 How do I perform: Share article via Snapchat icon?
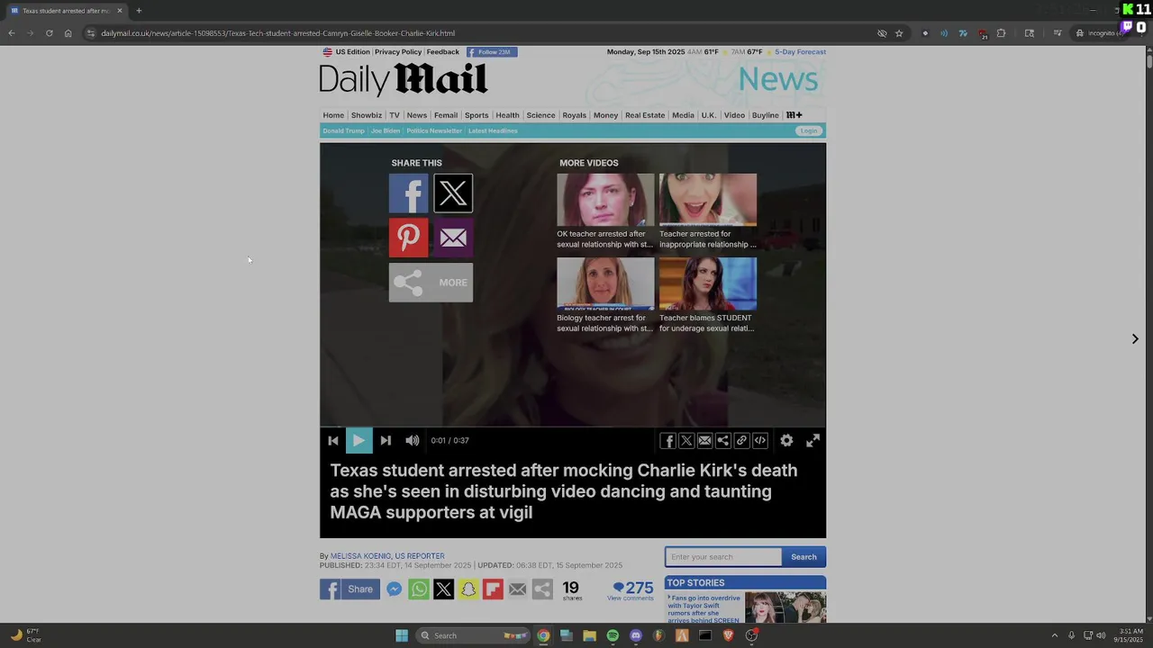coord(468,589)
